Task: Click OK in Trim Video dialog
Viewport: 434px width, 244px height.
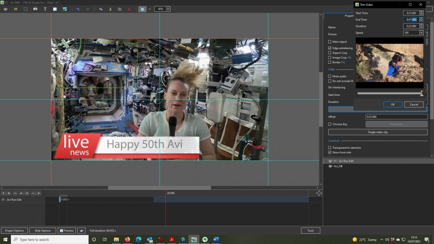Action: [392, 104]
